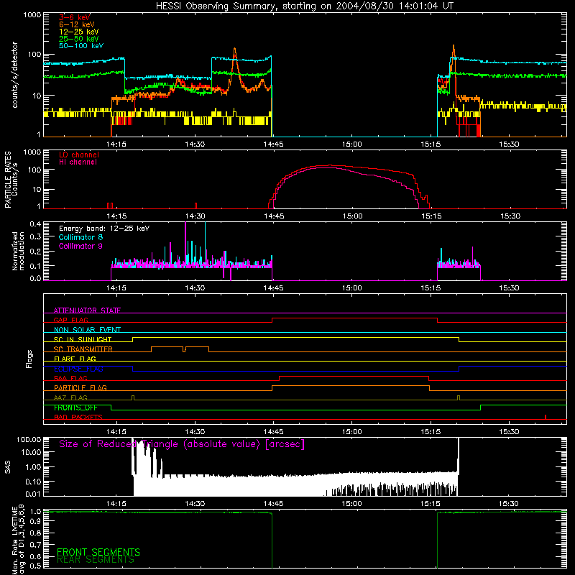The height and width of the screenshot is (575, 575).
Task: Select the "HI channel" legend label
Action: pos(78,162)
